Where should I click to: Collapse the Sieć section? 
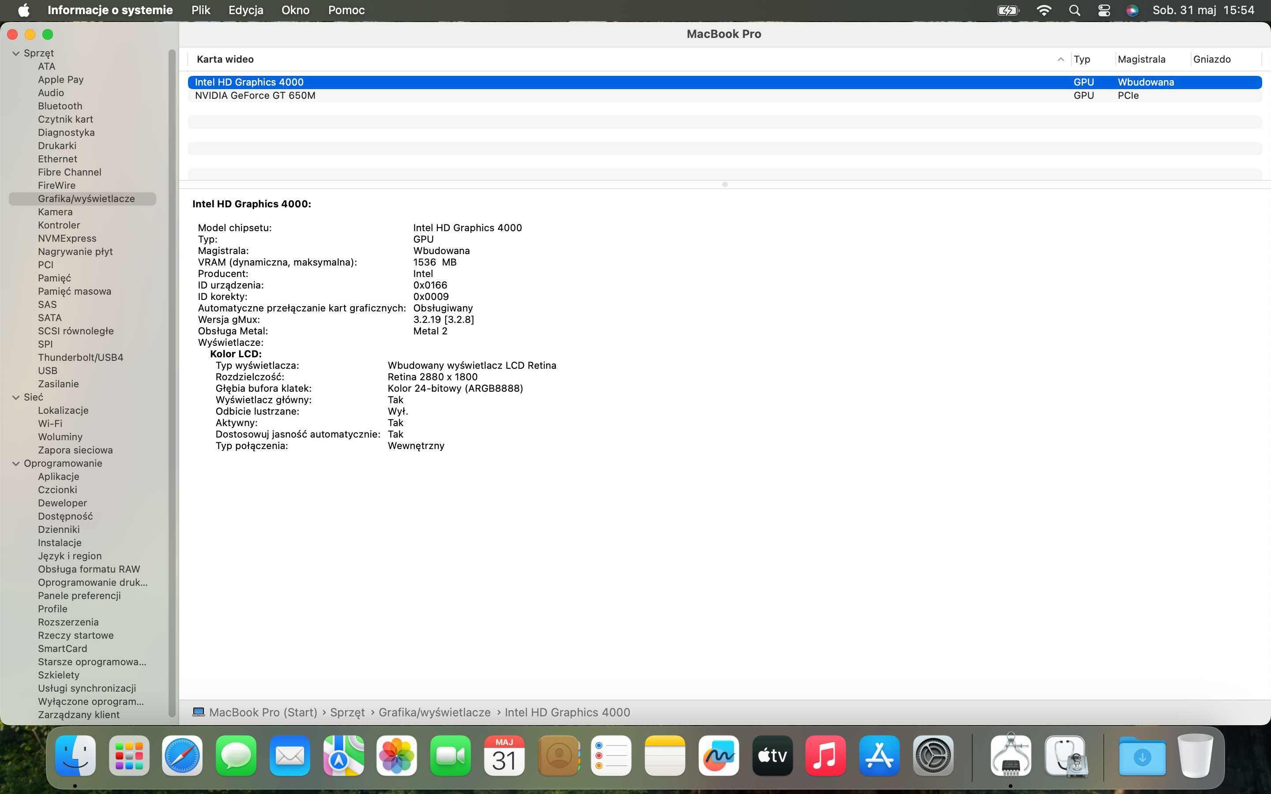(x=16, y=397)
